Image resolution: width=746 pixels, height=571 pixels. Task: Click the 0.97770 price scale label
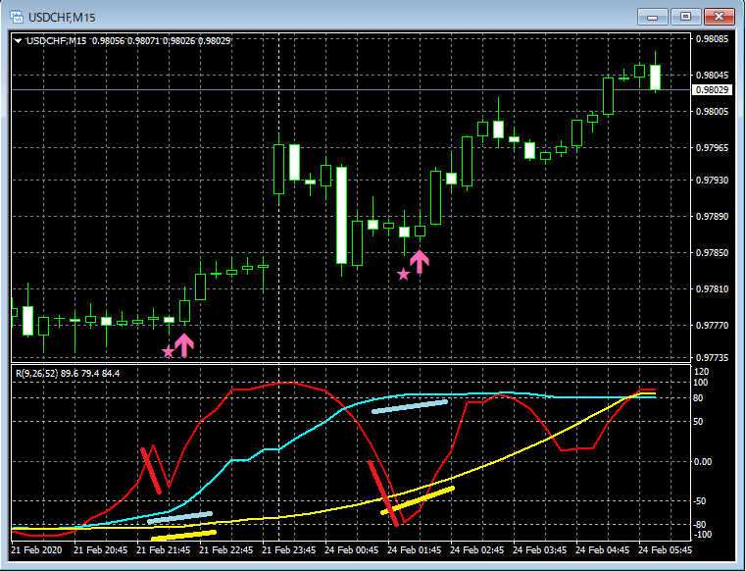(712, 326)
